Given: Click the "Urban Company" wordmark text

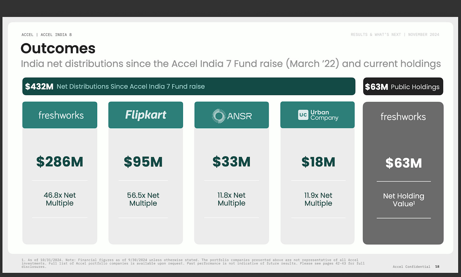Looking at the screenshot, I should click(324, 115).
